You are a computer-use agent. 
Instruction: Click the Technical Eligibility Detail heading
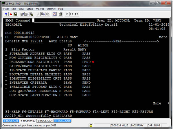(x=88, y=25)
